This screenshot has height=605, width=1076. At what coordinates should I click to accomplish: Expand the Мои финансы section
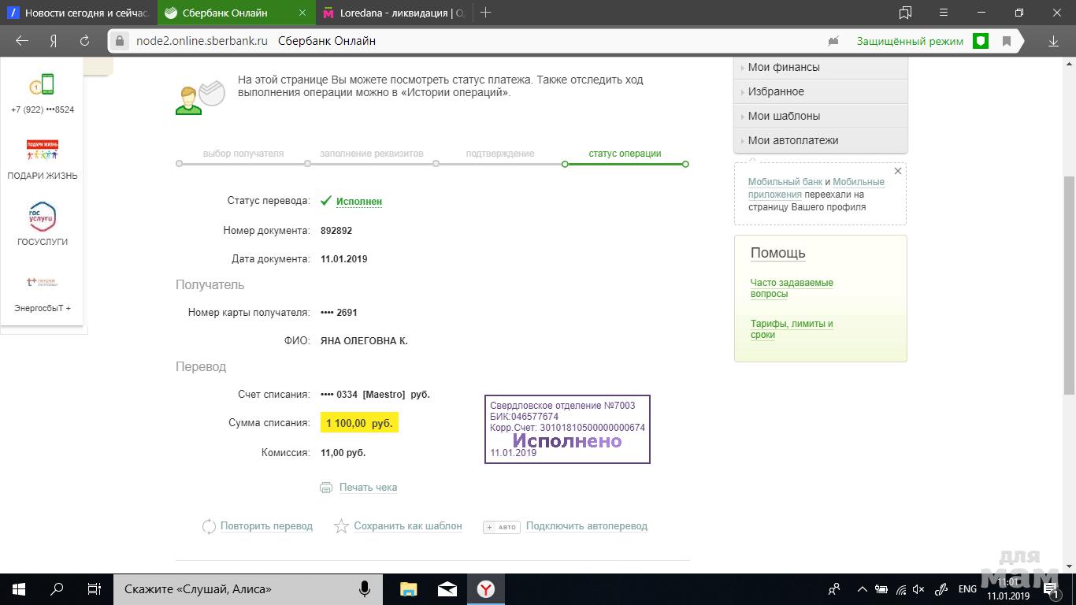pyautogui.click(x=783, y=67)
